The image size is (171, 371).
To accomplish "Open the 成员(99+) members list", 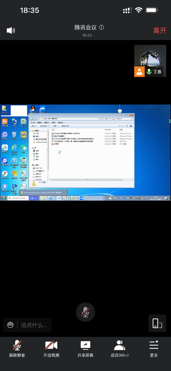I will tap(120, 349).
